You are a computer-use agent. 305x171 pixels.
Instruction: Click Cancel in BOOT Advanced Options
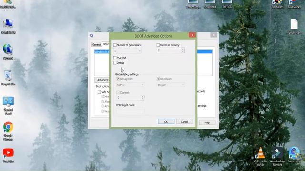pos(184,122)
